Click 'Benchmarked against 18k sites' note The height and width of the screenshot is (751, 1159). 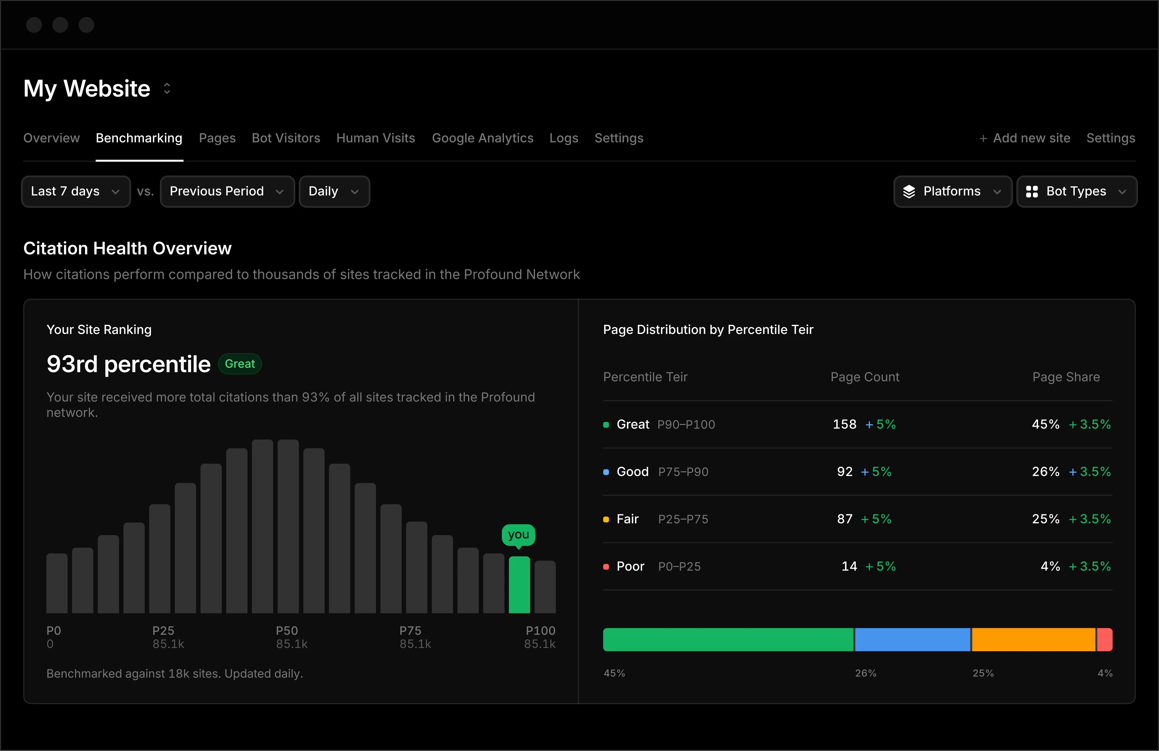point(175,674)
